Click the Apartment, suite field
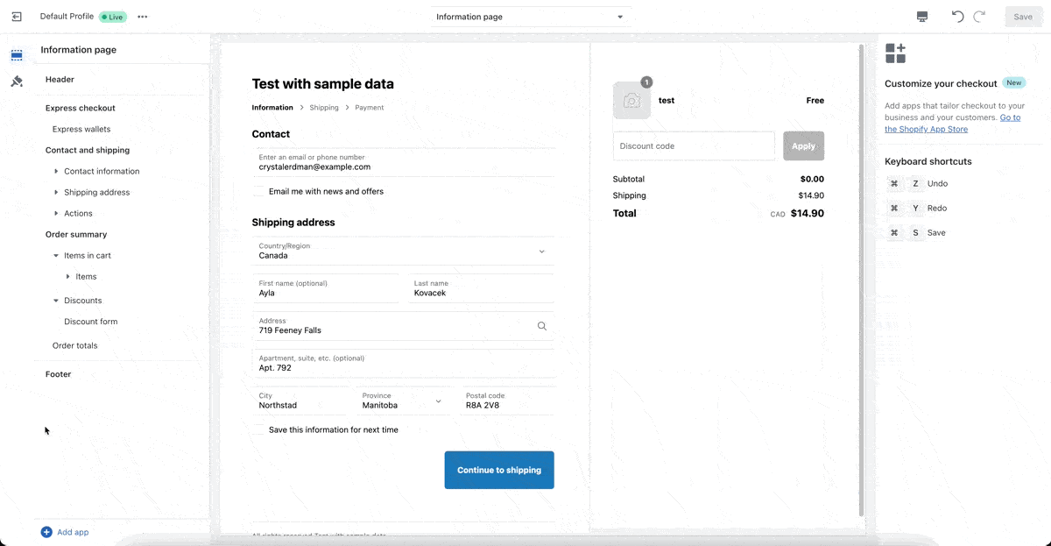This screenshot has width=1051, height=546. point(403,363)
